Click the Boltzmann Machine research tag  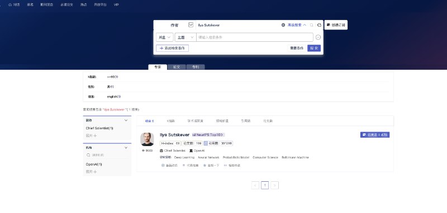[x=296, y=157]
